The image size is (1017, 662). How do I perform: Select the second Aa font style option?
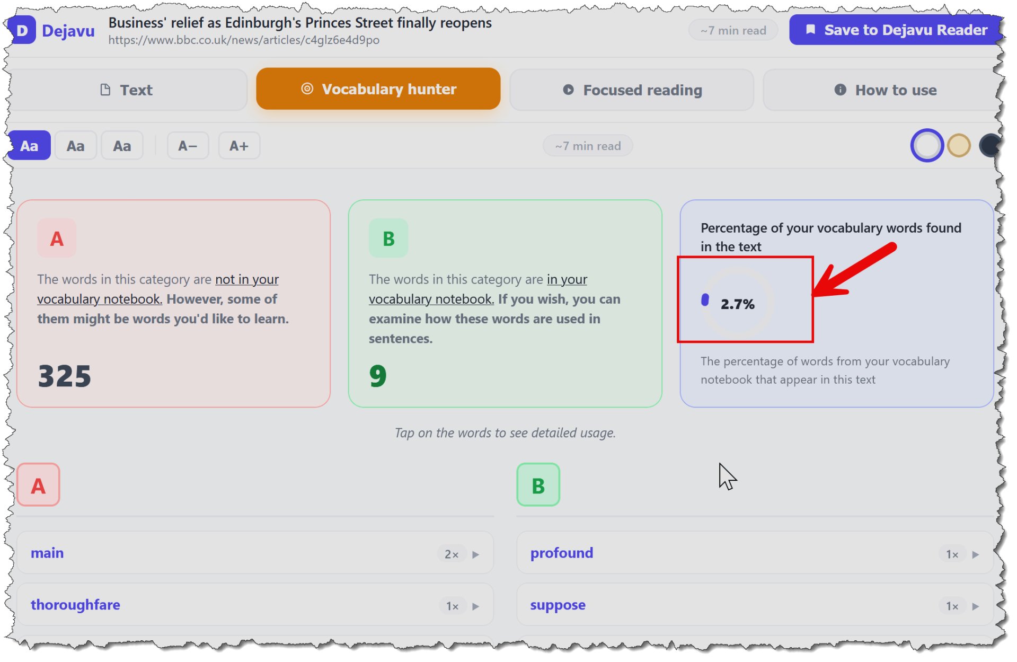tap(76, 146)
